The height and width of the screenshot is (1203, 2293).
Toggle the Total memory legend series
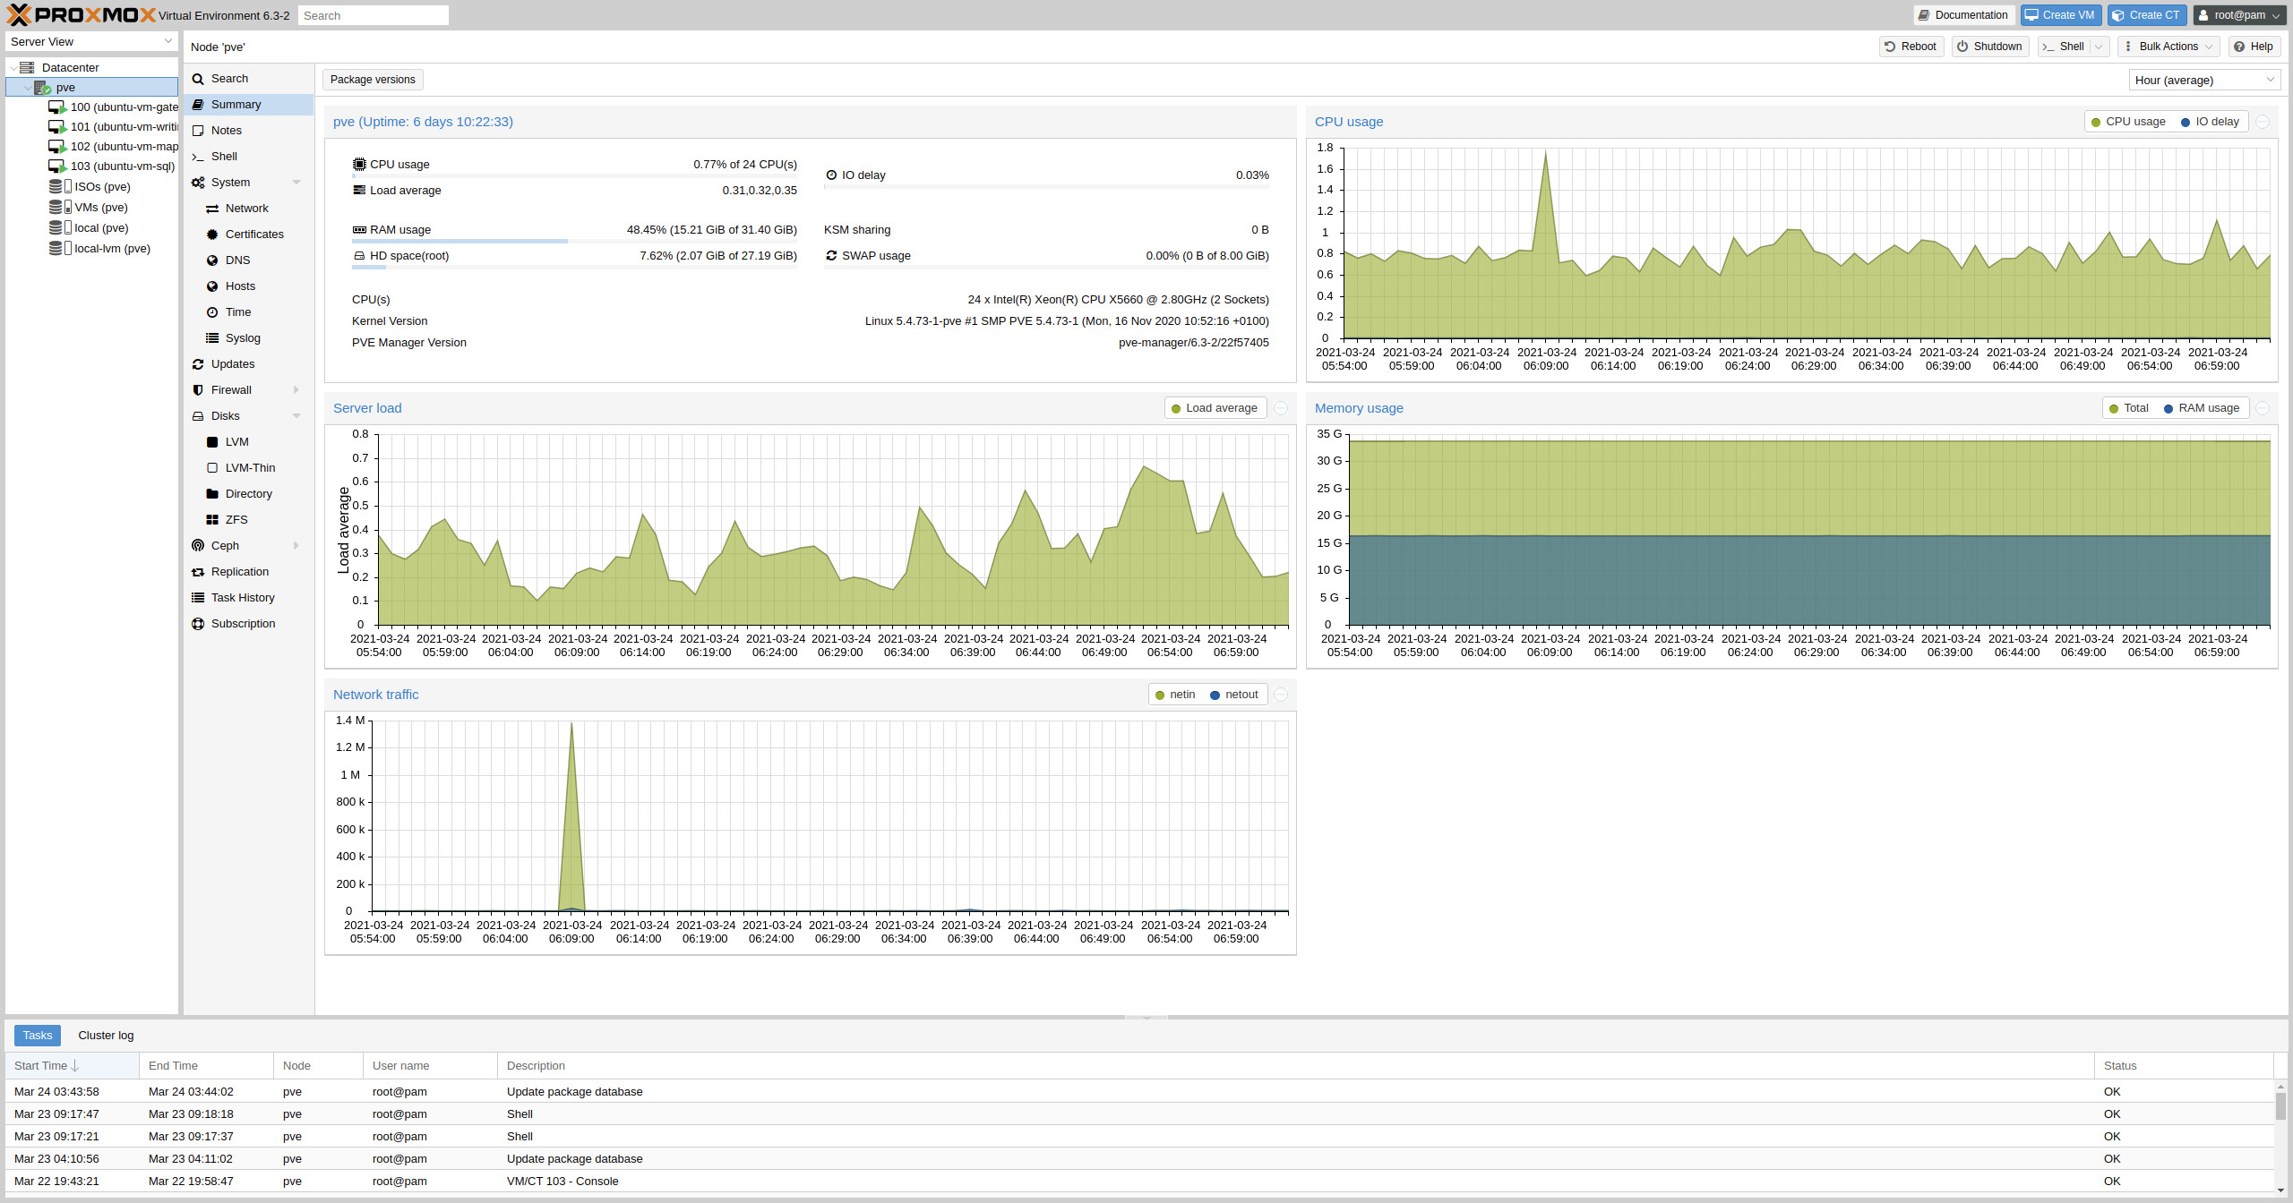coord(2128,408)
